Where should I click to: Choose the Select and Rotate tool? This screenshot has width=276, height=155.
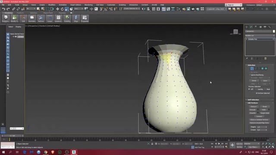coord(62,9)
